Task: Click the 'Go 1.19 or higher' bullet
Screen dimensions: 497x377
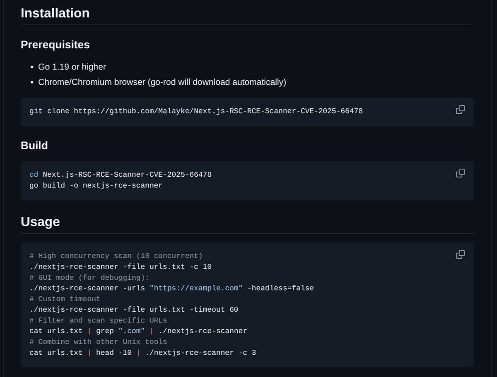Action: point(72,67)
